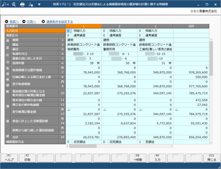Click the 500,000 total cell in row 8
221x169 pixels.
click(191, 77)
